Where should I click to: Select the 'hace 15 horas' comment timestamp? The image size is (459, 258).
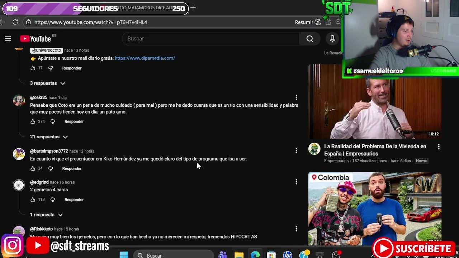click(67, 229)
